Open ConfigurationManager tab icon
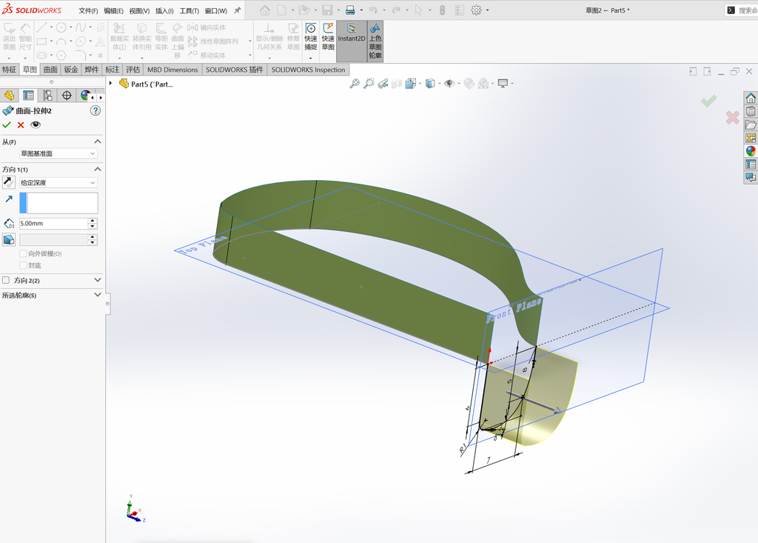 coord(47,96)
